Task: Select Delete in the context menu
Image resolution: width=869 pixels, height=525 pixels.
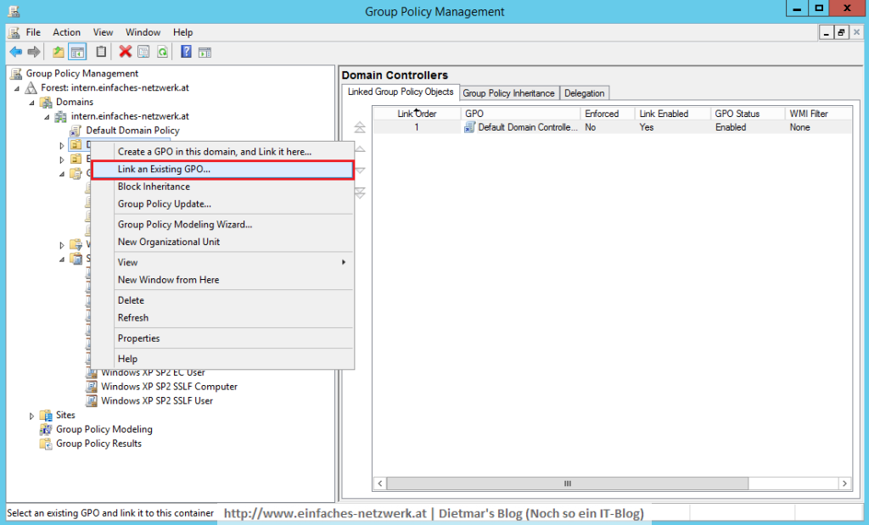Action: click(222, 300)
